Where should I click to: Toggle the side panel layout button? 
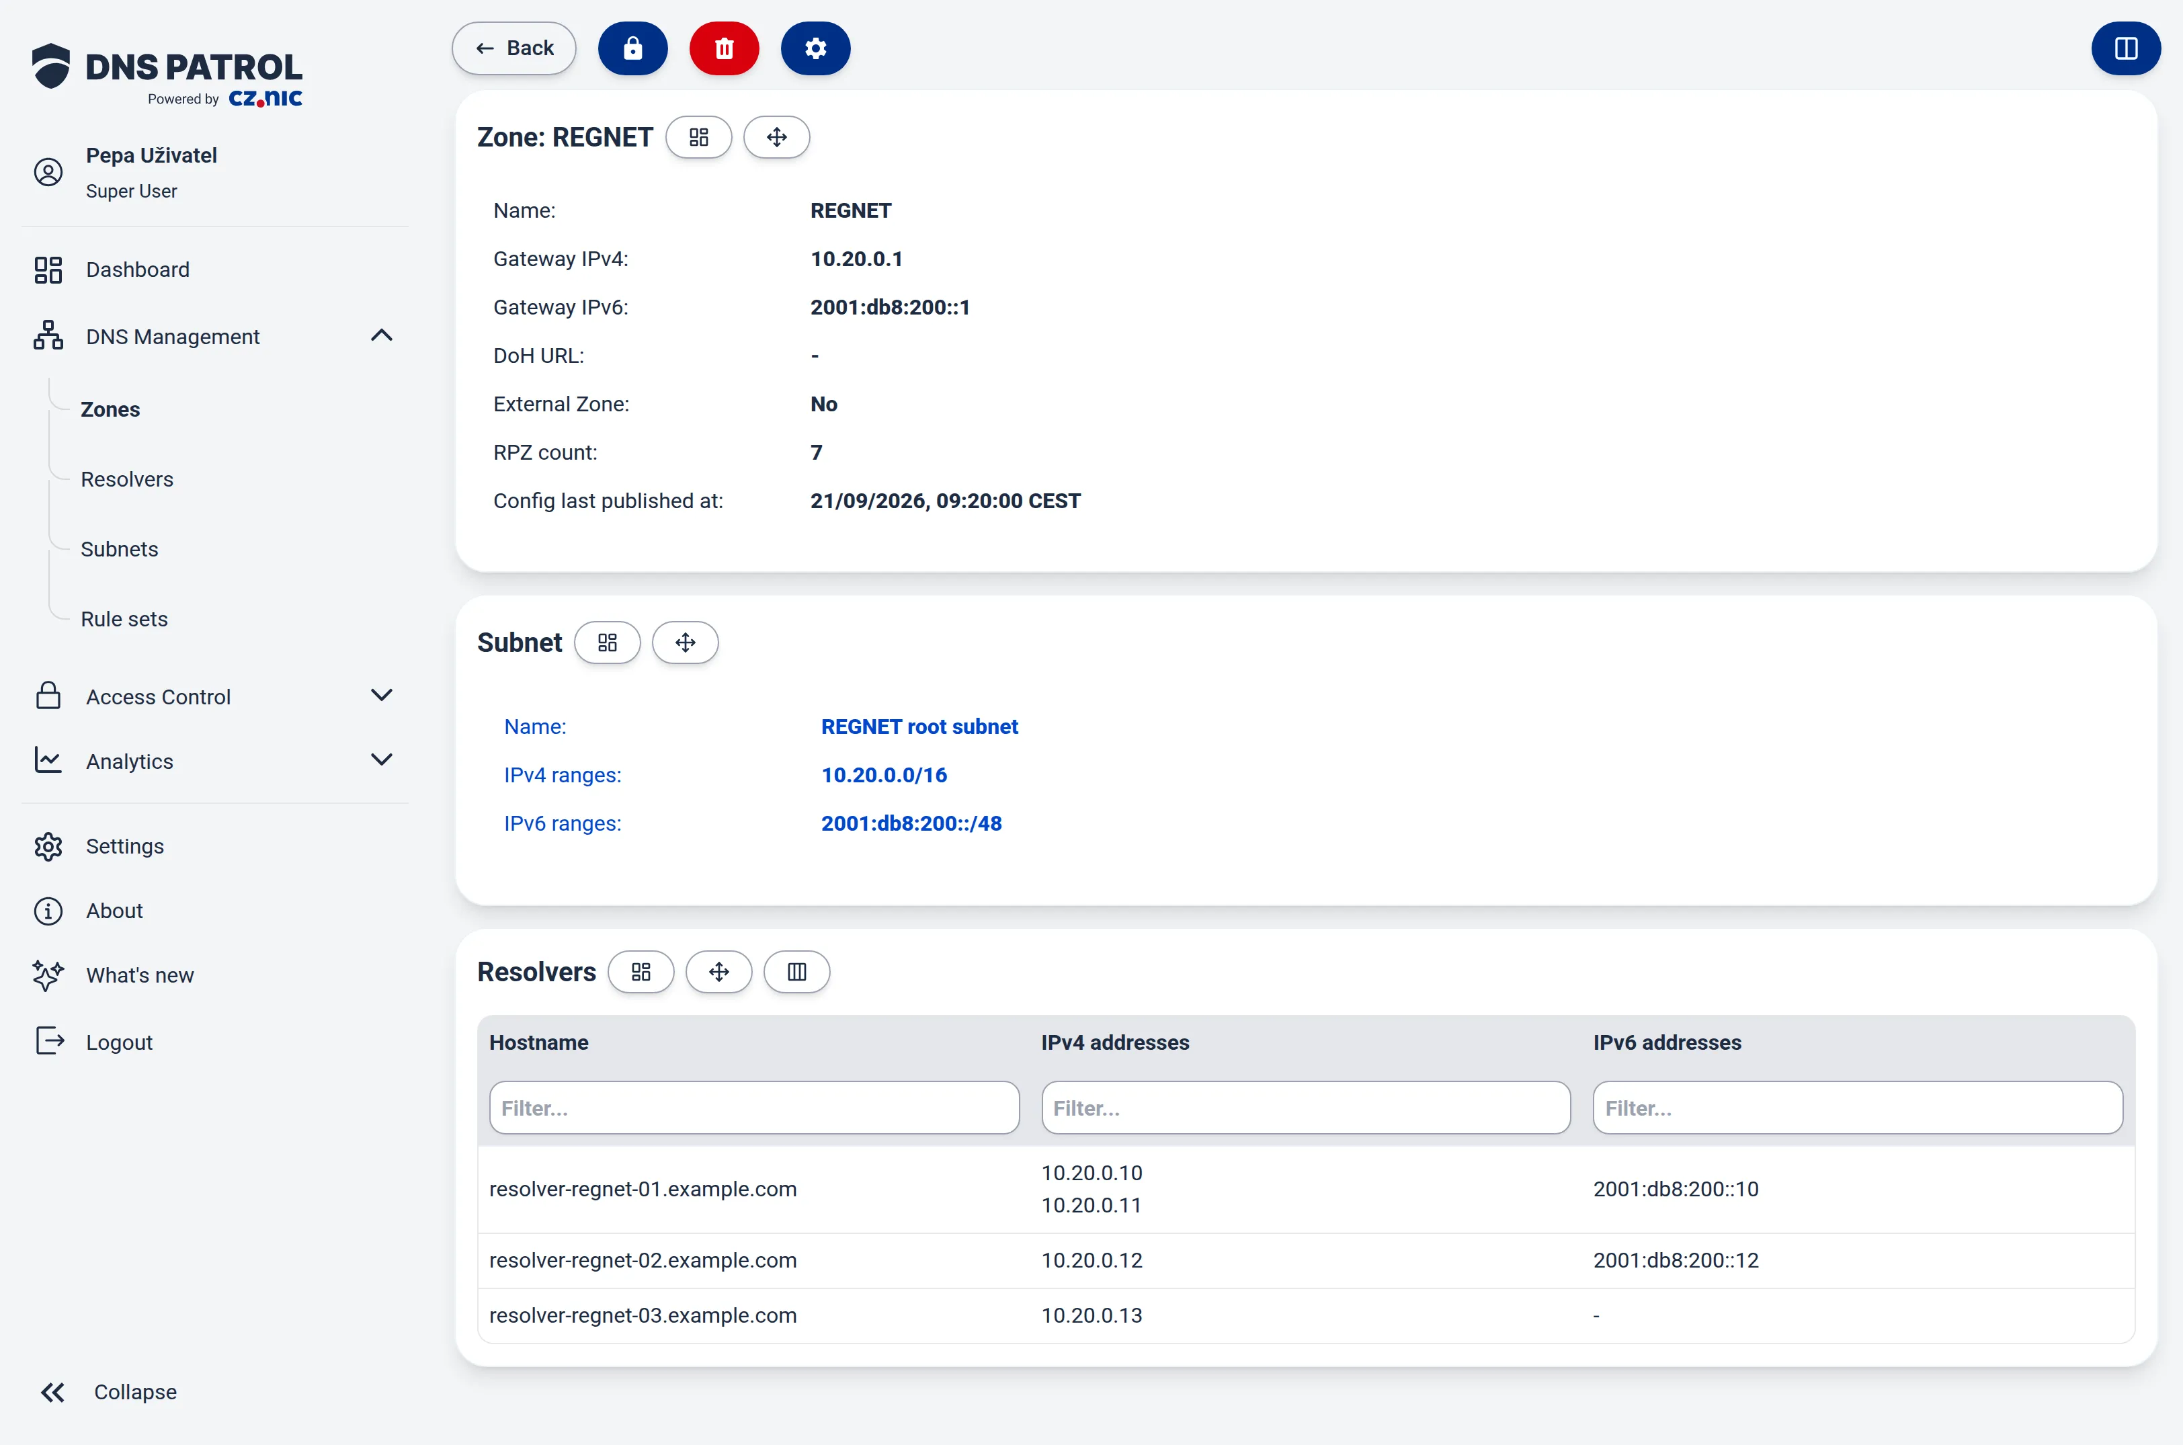pos(2125,48)
